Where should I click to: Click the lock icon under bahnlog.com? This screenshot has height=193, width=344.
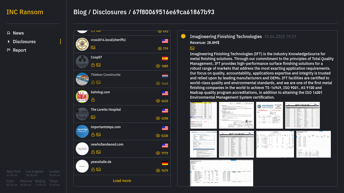(93, 100)
